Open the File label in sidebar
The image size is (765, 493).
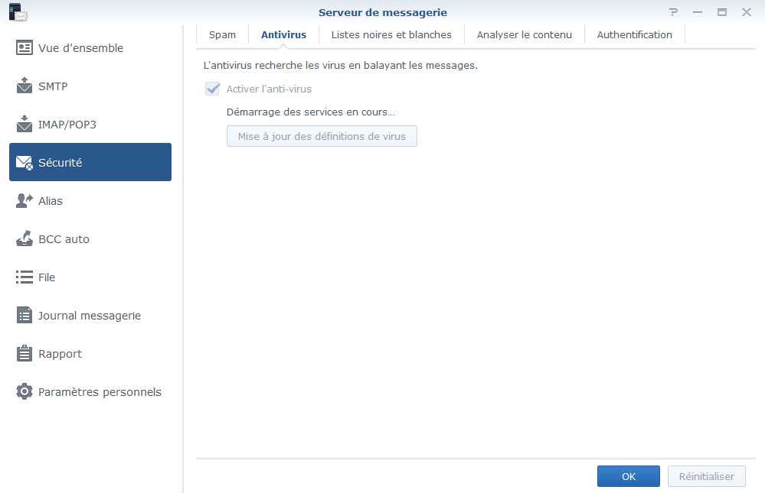[47, 277]
